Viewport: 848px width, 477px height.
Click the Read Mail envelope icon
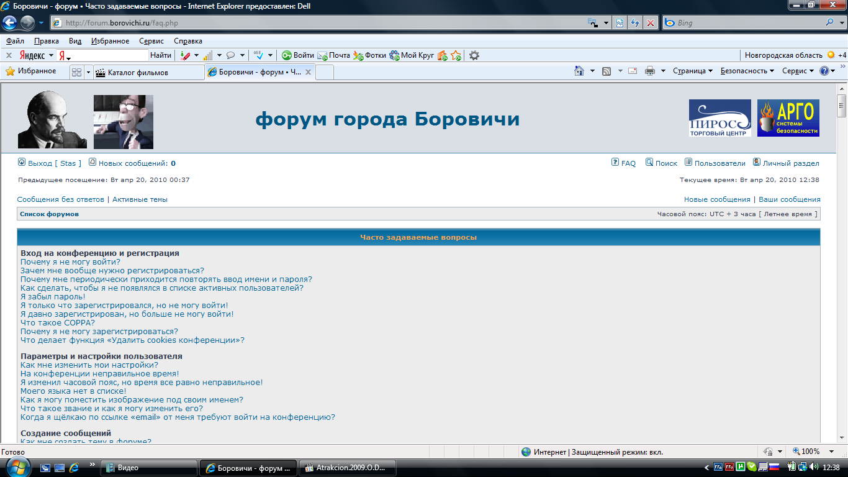tap(633, 71)
